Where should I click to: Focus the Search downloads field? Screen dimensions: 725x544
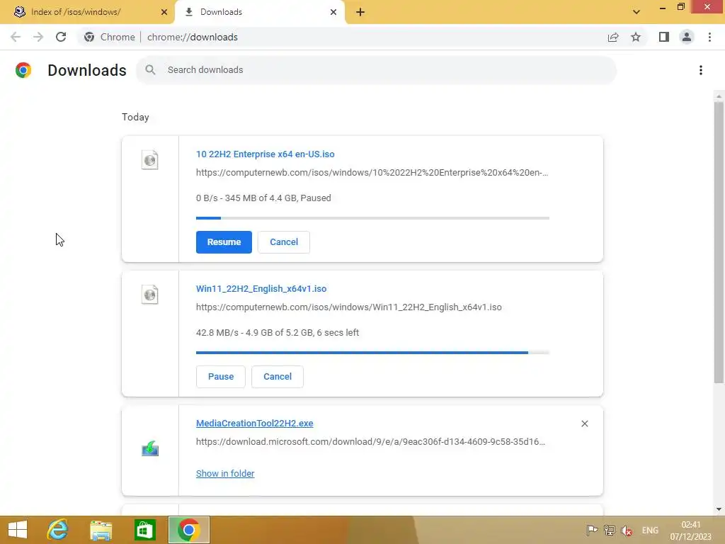(x=377, y=70)
